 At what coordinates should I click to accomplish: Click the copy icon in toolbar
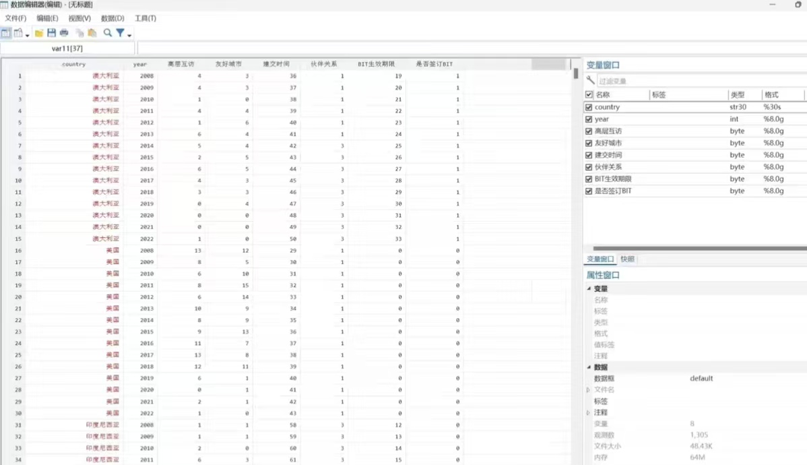point(79,33)
